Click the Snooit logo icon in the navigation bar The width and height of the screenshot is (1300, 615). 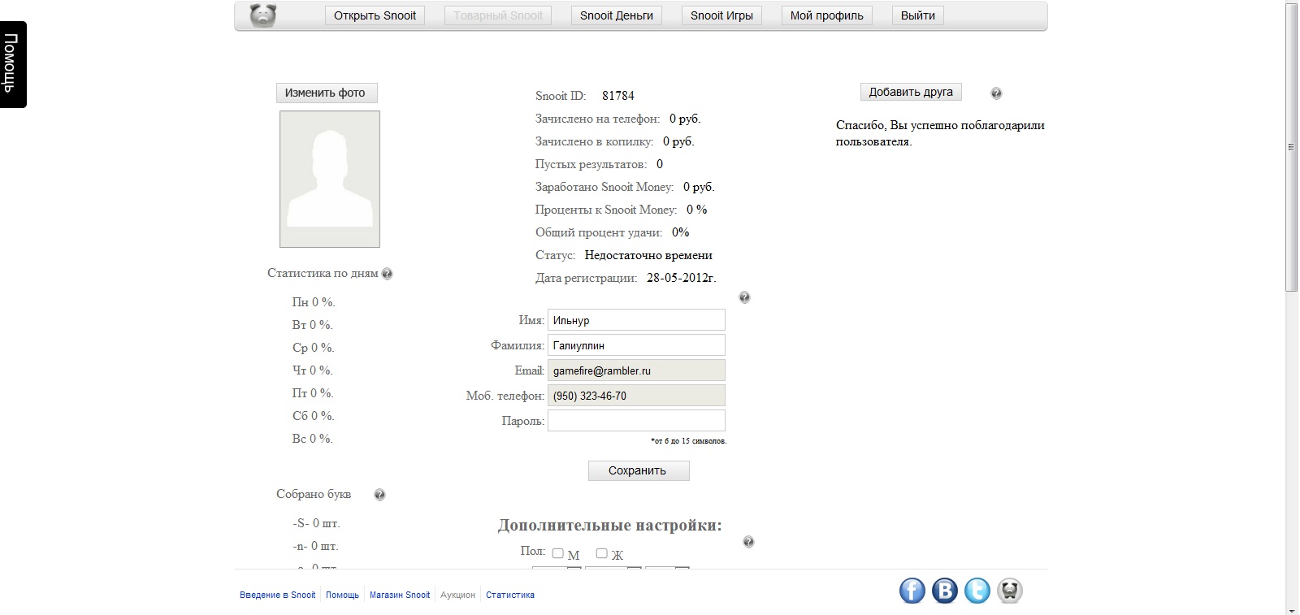263,15
